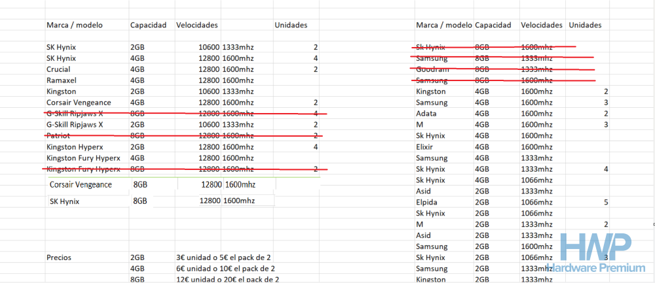Click the 'Kingston Hyperx' cell
This screenshot has height=283, width=655.
click(x=75, y=146)
